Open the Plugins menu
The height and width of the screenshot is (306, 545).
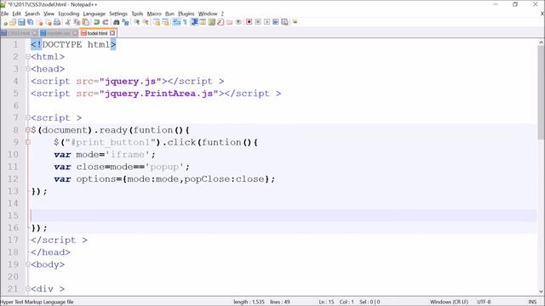pyautogui.click(x=186, y=14)
